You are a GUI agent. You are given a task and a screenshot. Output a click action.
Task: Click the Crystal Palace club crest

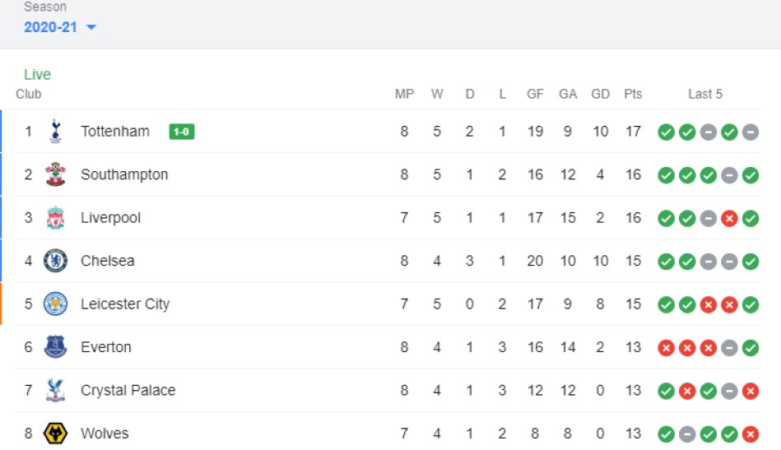[x=55, y=390]
